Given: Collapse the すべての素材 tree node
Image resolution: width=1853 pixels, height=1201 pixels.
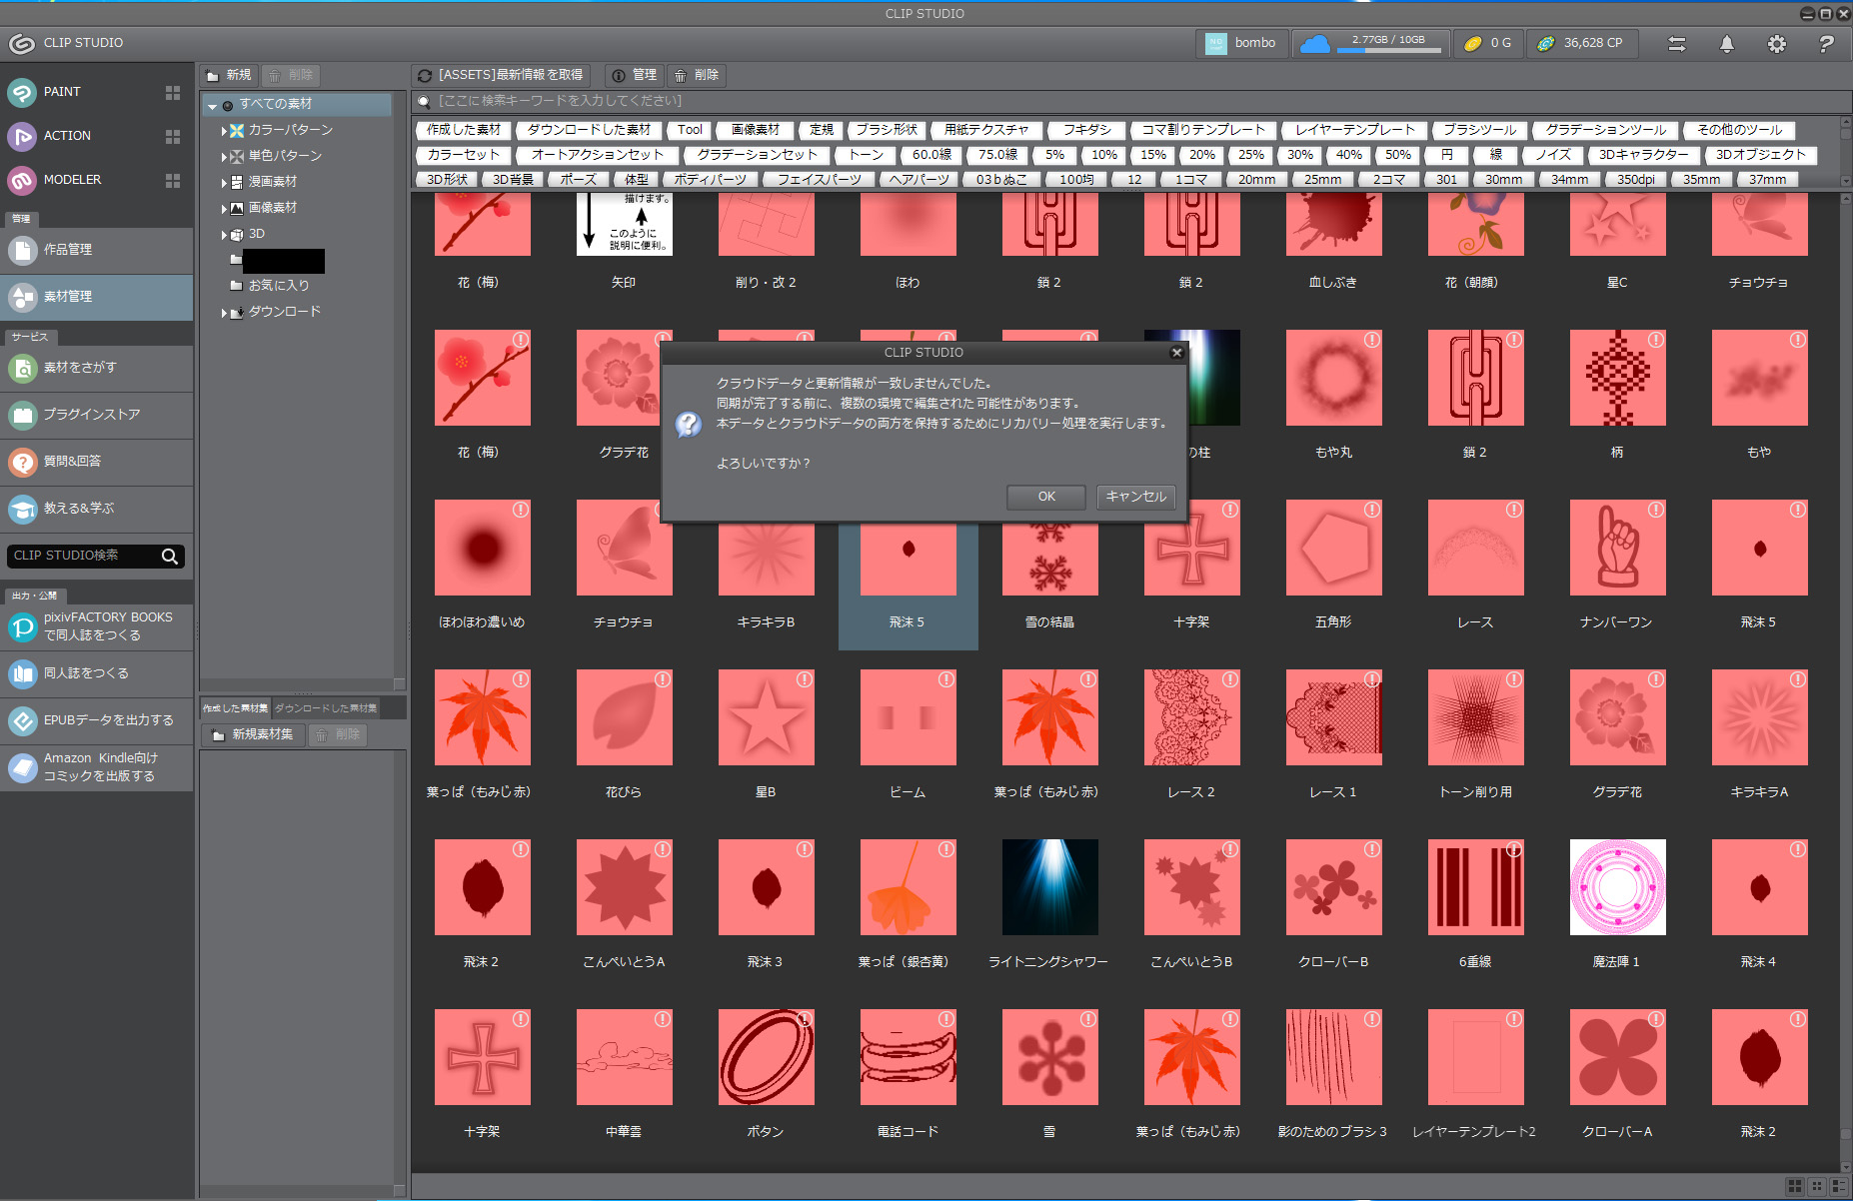Looking at the screenshot, I should 212,105.
